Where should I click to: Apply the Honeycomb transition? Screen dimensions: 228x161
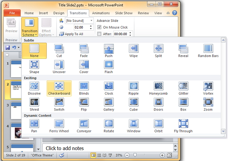coord(158,88)
